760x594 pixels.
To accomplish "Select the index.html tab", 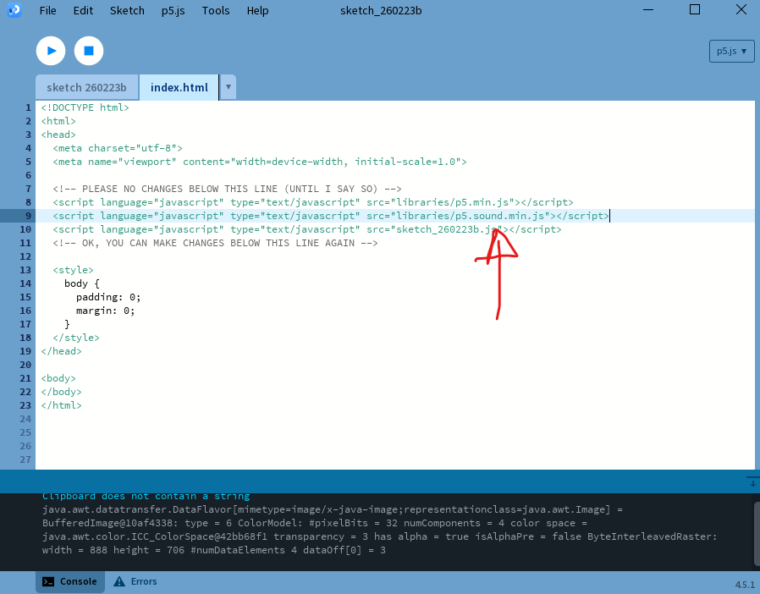I will click(179, 87).
